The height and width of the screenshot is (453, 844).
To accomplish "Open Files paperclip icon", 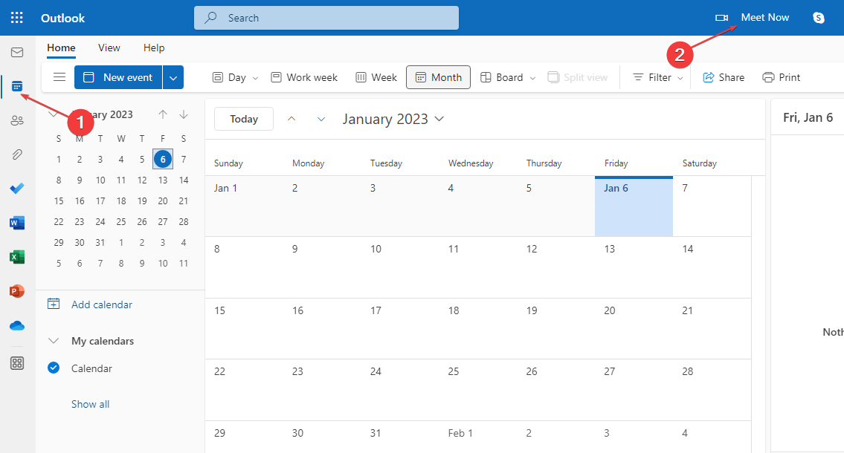I will coord(17,154).
